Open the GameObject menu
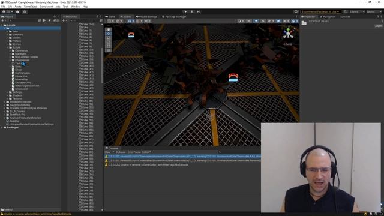 31,7
